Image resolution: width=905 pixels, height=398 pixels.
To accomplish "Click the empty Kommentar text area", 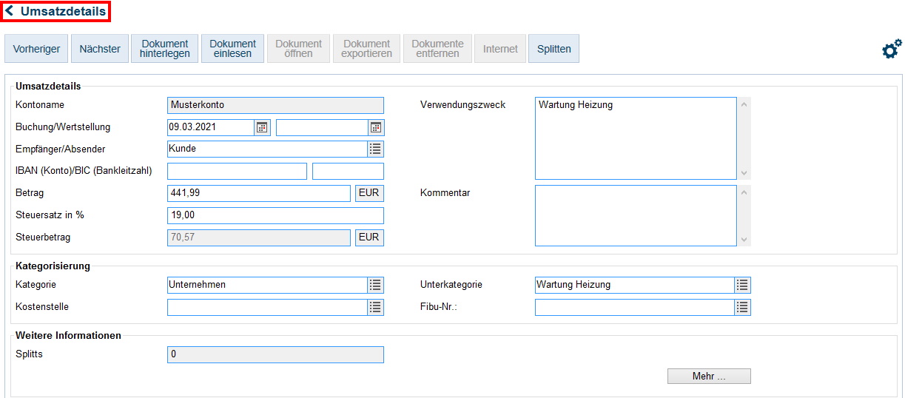I will pos(636,215).
